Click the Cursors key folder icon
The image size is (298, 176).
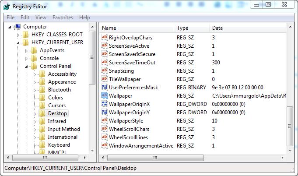[42, 106]
